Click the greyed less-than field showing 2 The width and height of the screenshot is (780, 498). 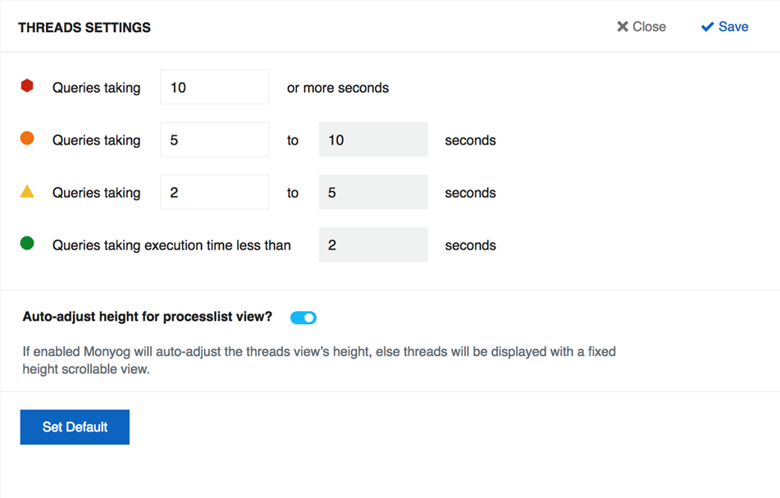click(x=373, y=245)
